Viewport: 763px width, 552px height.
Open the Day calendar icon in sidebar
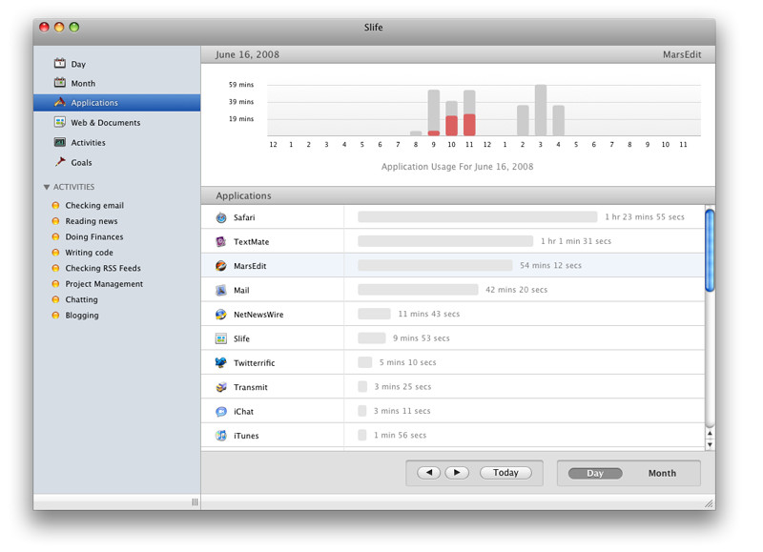click(60, 63)
